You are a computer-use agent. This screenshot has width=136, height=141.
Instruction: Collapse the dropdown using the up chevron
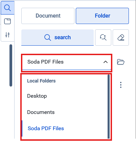coord(106,62)
